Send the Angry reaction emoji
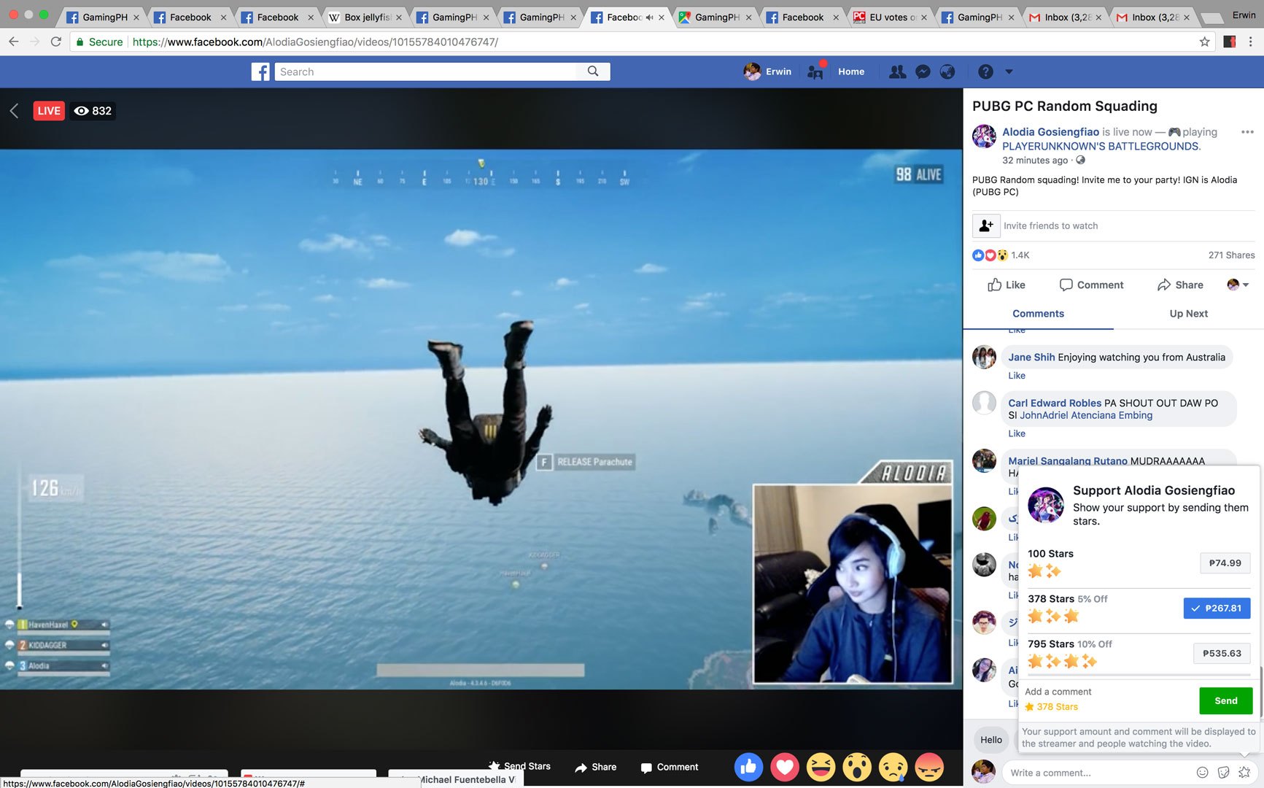 pyautogui.click(x=929, y=767)
